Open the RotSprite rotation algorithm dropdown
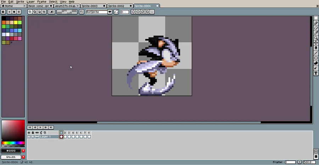Screen dimensions: 319x165 tap(110, 12)
